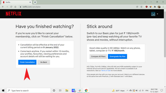Open the Terms of Use link
This screenshot has height=93, width=166.
[x=106, y=71]
